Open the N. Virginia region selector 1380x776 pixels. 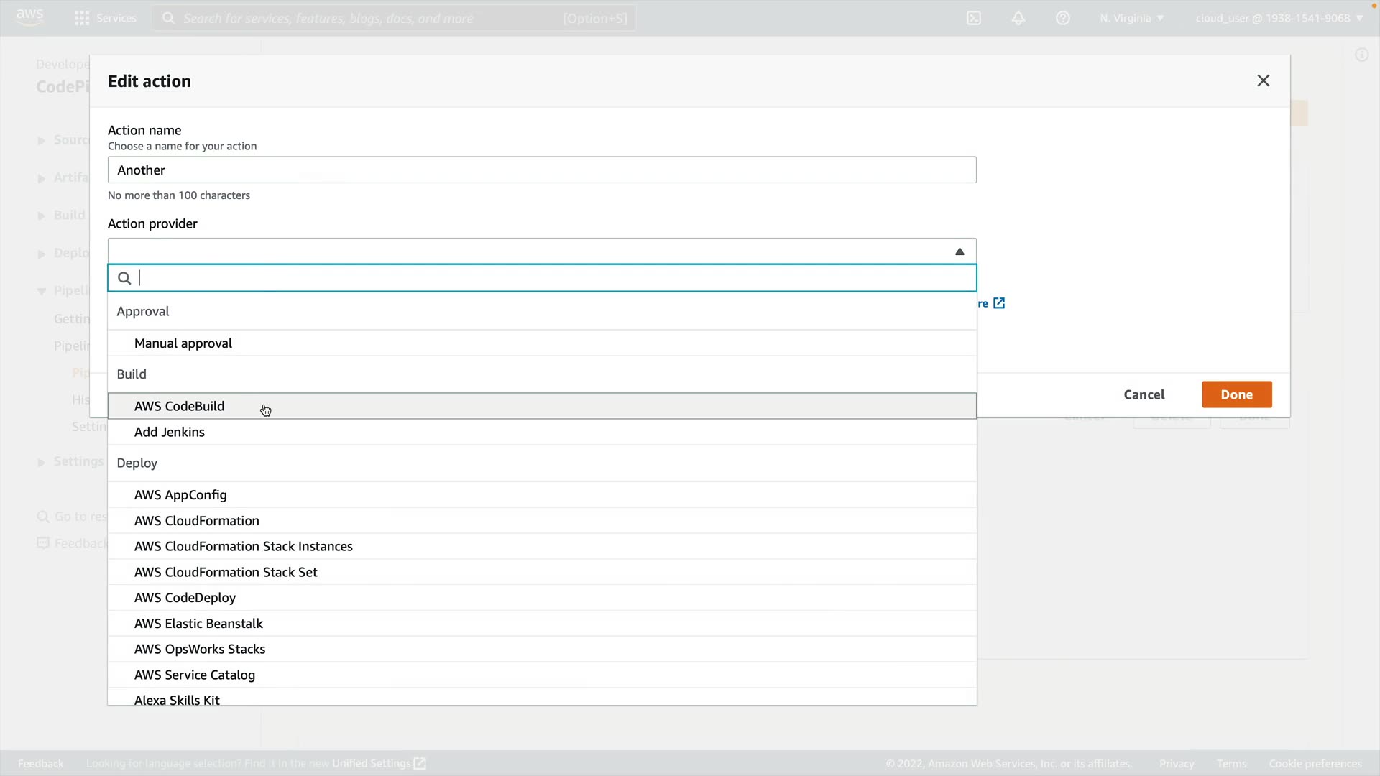point(1131,18)
